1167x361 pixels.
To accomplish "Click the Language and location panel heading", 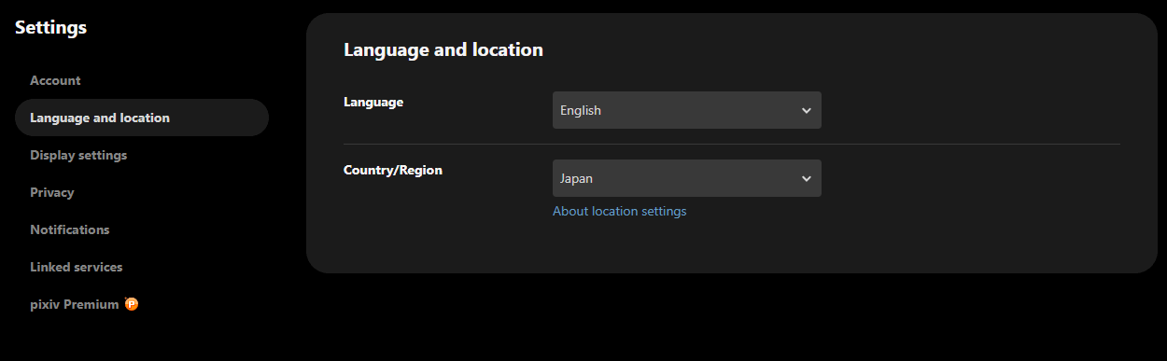I will [443, 49].
